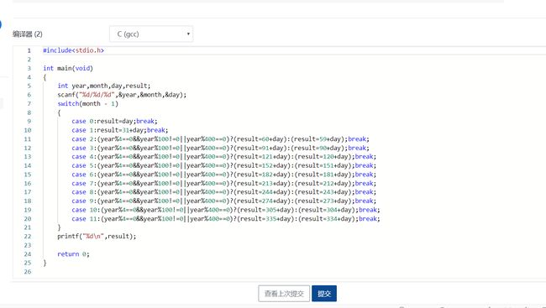Click the #include<stdio.h> line
546x308 pixels.
[73, 50]
